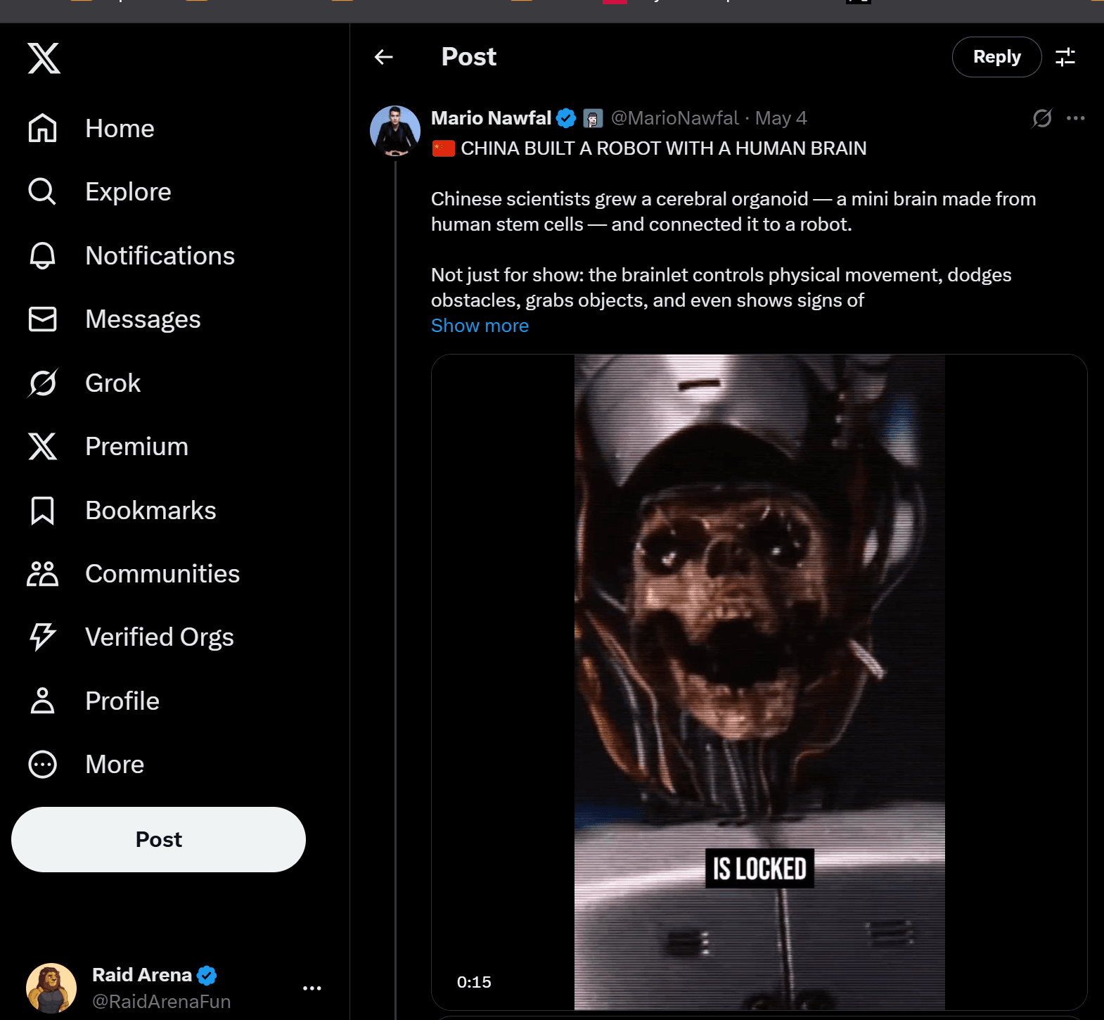Select the Notifications menu label
The height and width of the screenshot is (1020, 1104).
point(160,256)
